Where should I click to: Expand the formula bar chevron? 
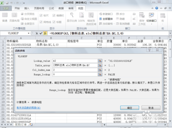170,33
